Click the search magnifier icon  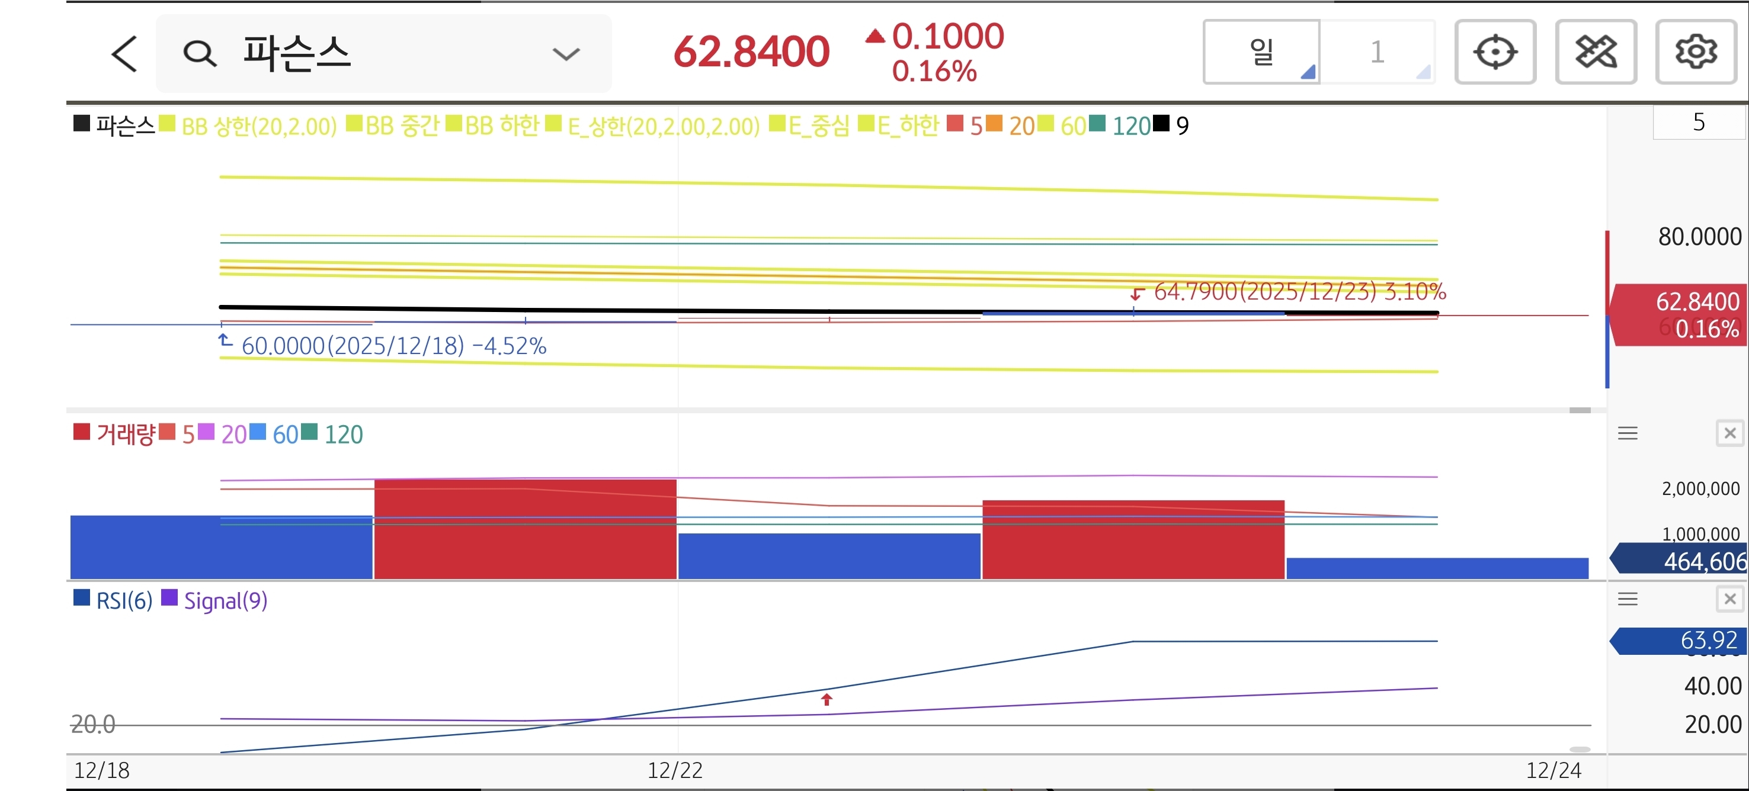pos(200,54)
